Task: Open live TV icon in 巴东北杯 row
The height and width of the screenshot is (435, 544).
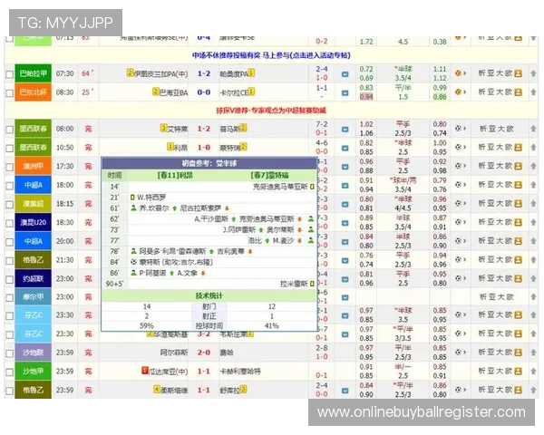Action: (x=345, y=92)
